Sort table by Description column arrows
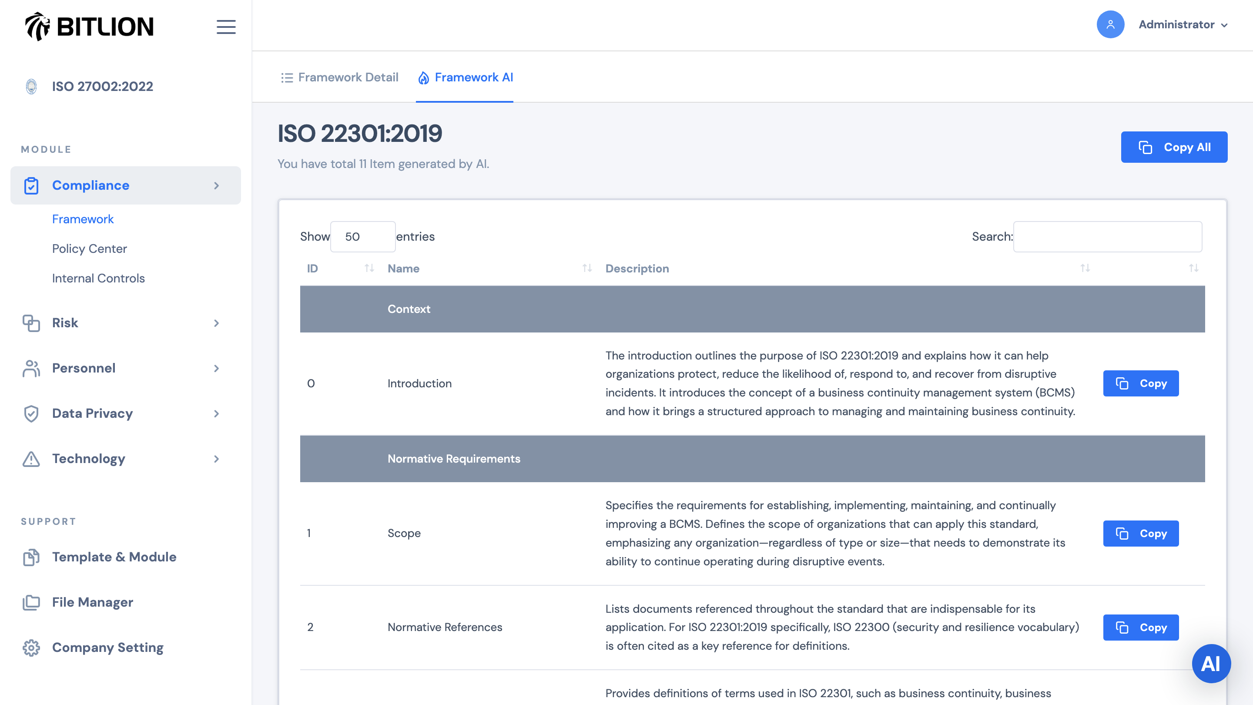The height and width of the screenshot is (705, 1253). (x=1085, y=268)
